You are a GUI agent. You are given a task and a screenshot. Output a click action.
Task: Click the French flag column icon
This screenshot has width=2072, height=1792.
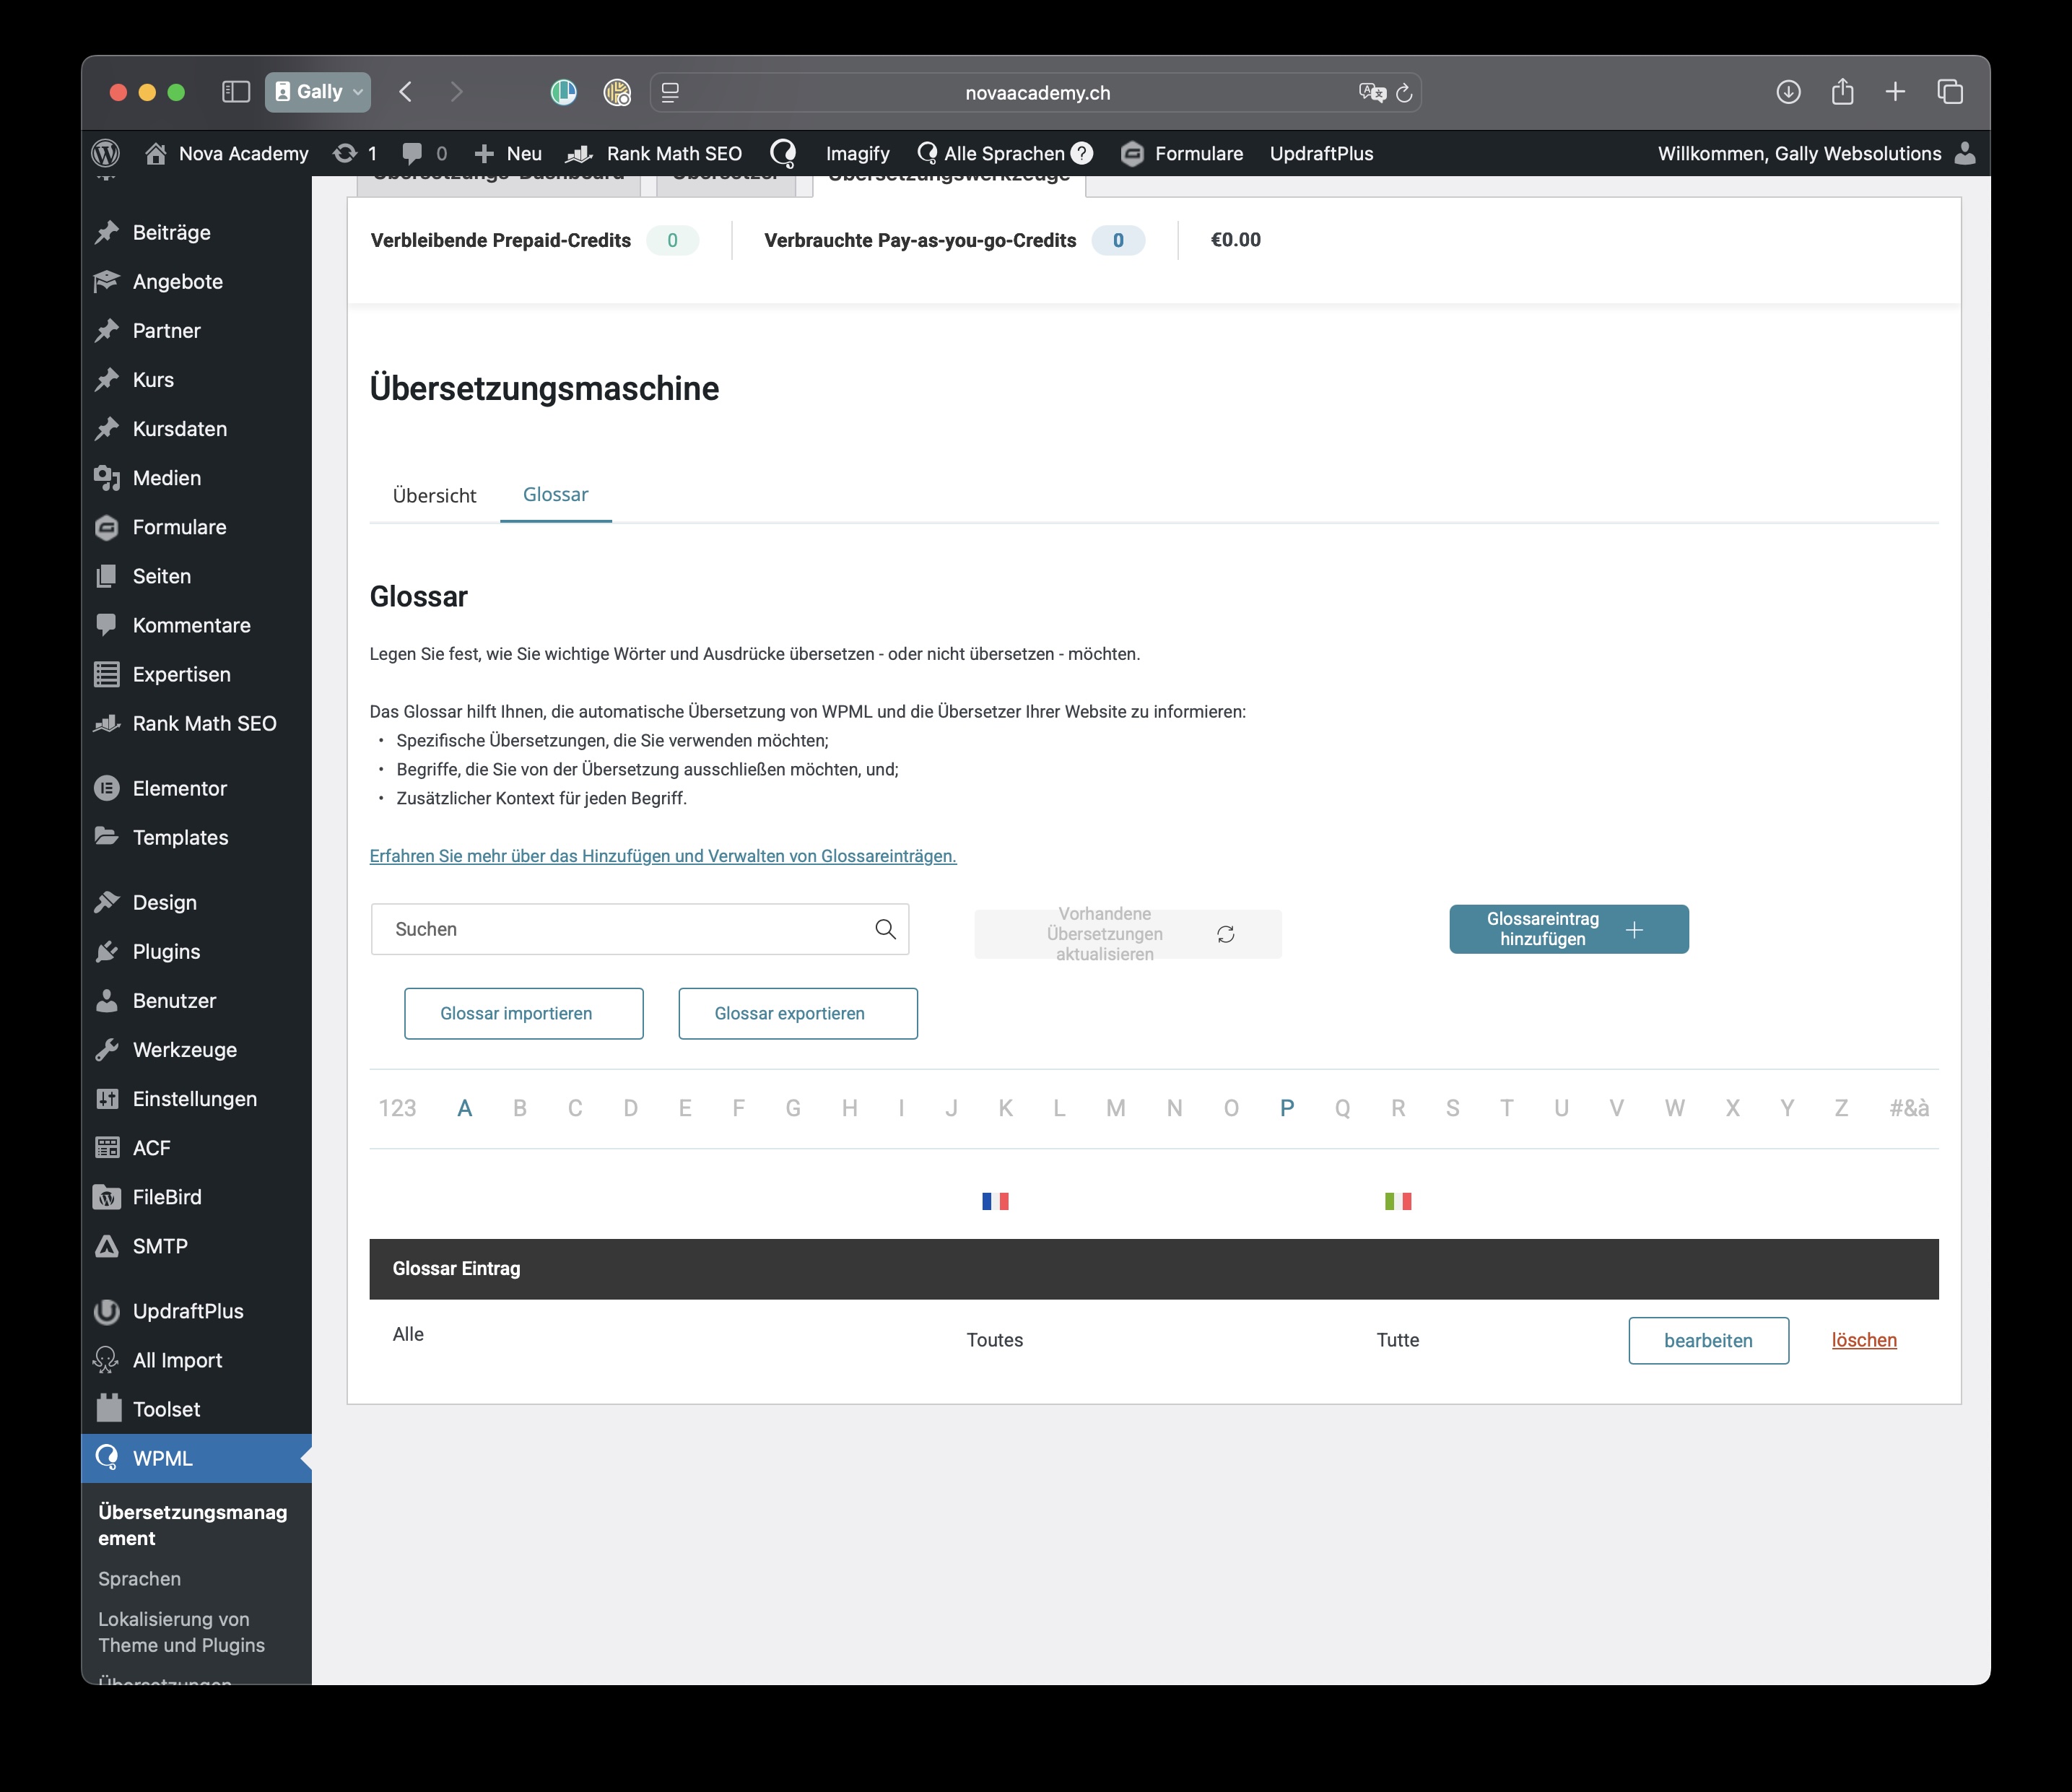[x=995, y=1201]
